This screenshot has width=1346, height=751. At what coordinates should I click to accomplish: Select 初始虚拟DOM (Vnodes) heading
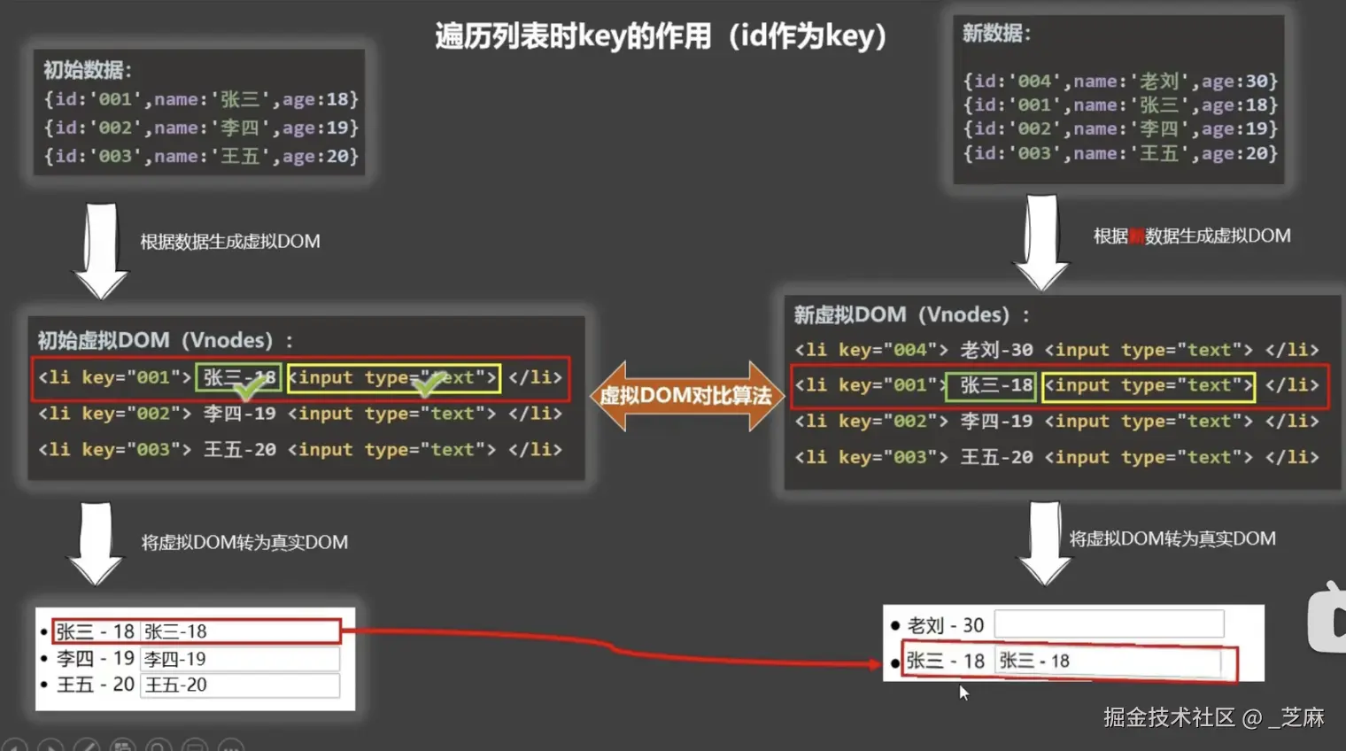pos(165,340)
